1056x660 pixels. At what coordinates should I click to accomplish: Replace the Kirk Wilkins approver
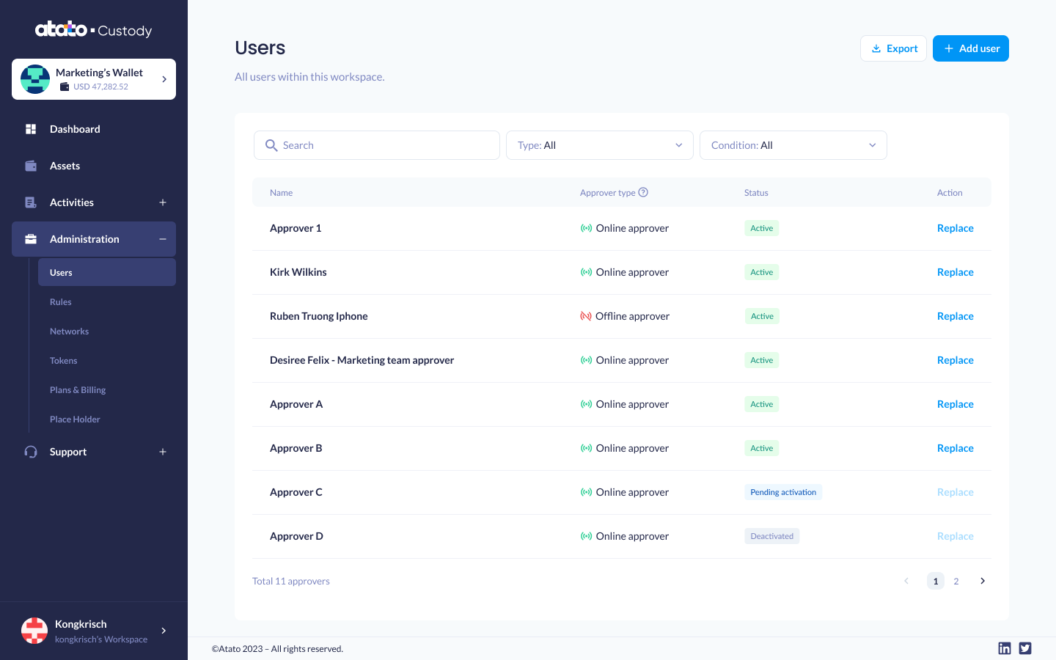pyautogui.click(x=955, y=272)
